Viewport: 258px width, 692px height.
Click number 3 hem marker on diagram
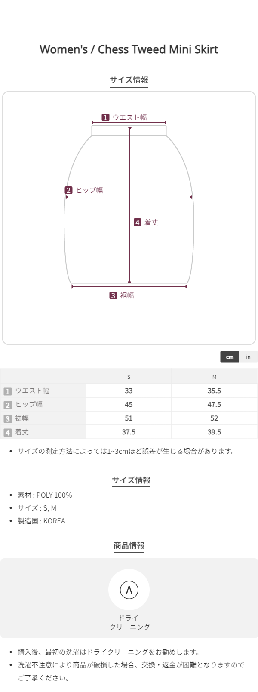pyautogui.click(x=113, y=295)
